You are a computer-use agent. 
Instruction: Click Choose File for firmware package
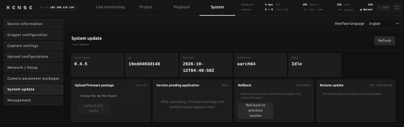click(88, 96)
